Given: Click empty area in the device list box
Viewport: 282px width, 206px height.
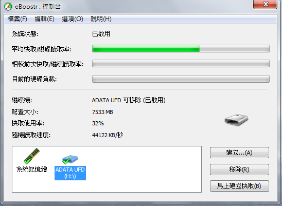Looking at the screenshot, I should [144, 169].
